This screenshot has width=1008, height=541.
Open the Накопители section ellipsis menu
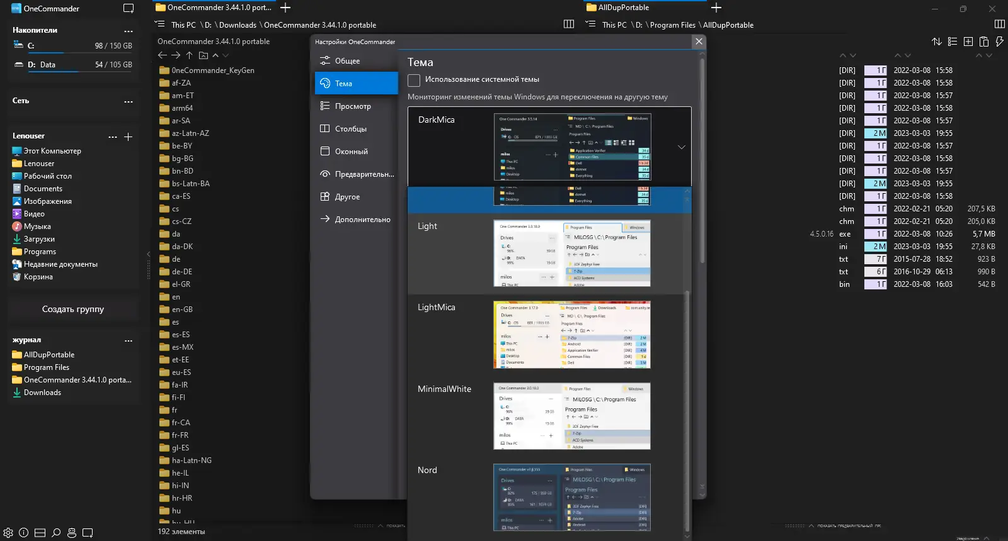coord(129,31)
